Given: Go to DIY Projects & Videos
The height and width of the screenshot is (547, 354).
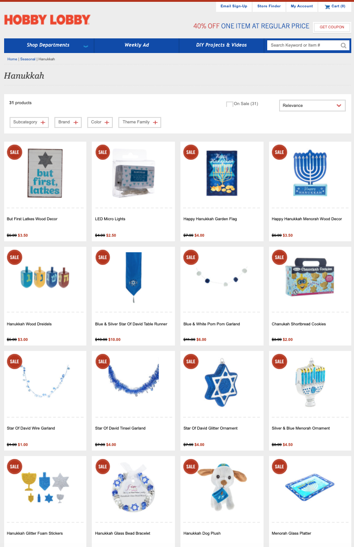Looking at the screenshot, I should tap(222, 45).
